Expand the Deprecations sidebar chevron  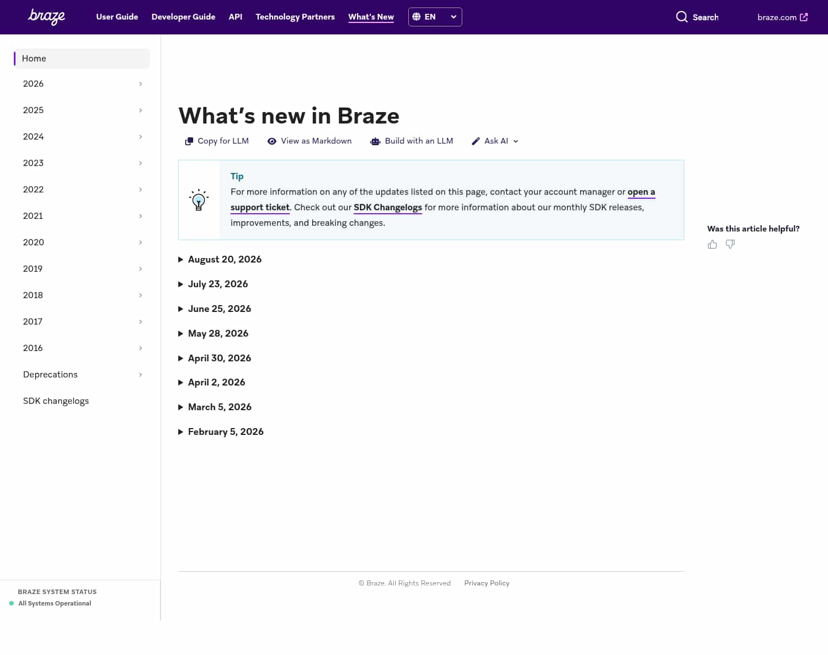tap(140, 375)
